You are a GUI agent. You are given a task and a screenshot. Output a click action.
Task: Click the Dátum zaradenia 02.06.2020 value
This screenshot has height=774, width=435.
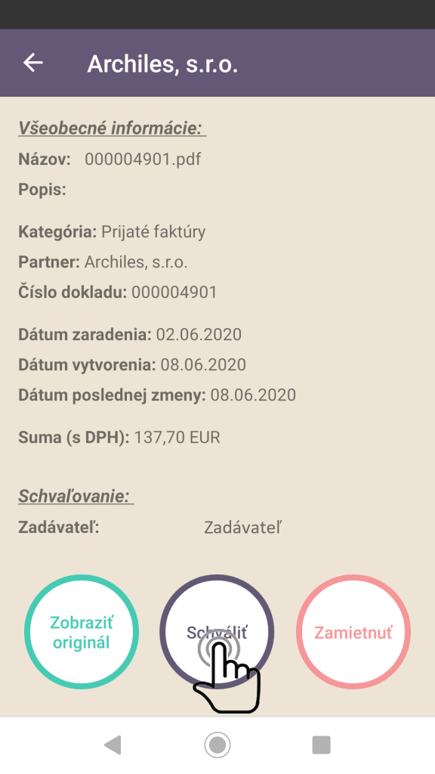(199, 335)
